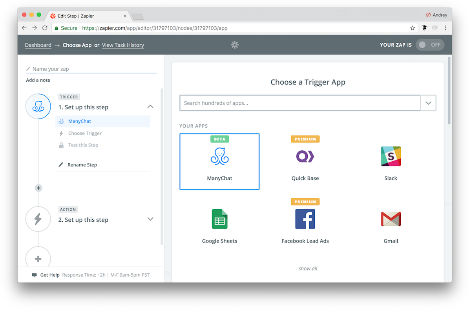Click the TRIGGER label badge
471x314 pixels.
tap(69, 97)
